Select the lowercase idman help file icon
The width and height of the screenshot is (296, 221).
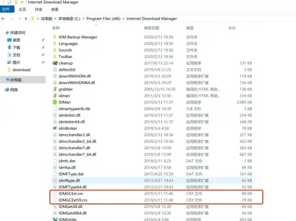tap(55, 96)
